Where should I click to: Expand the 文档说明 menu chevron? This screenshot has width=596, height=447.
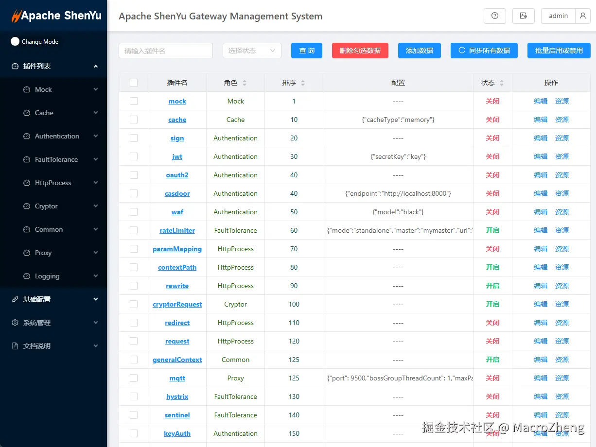[96, 346]
